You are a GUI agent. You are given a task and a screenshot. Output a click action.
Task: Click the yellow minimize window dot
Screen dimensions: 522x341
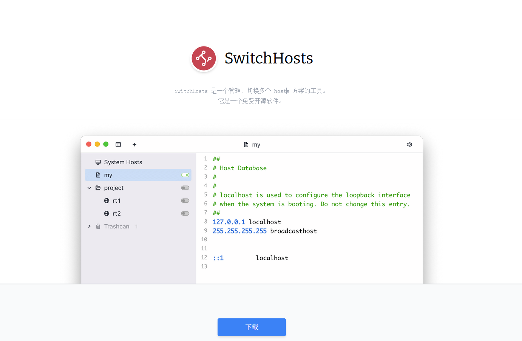tap(97, 144)
